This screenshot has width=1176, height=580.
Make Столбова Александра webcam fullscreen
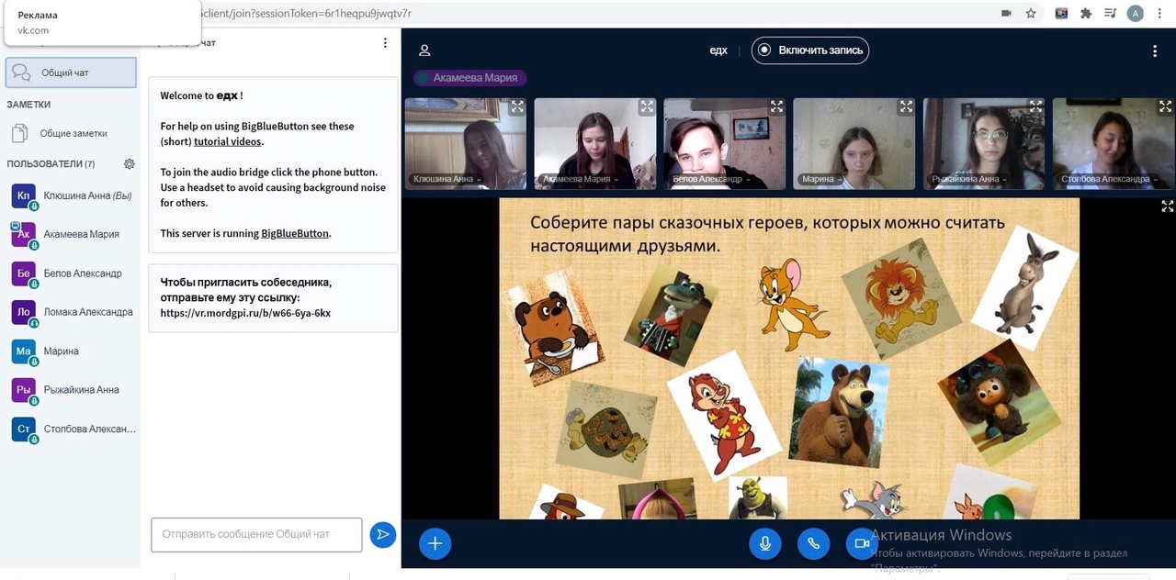(1165, 106)
